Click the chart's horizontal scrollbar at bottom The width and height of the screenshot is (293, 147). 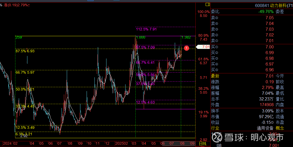[179, 143]
